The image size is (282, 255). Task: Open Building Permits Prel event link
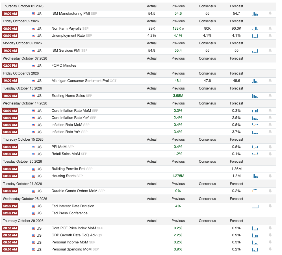click(x=68, y=169)
